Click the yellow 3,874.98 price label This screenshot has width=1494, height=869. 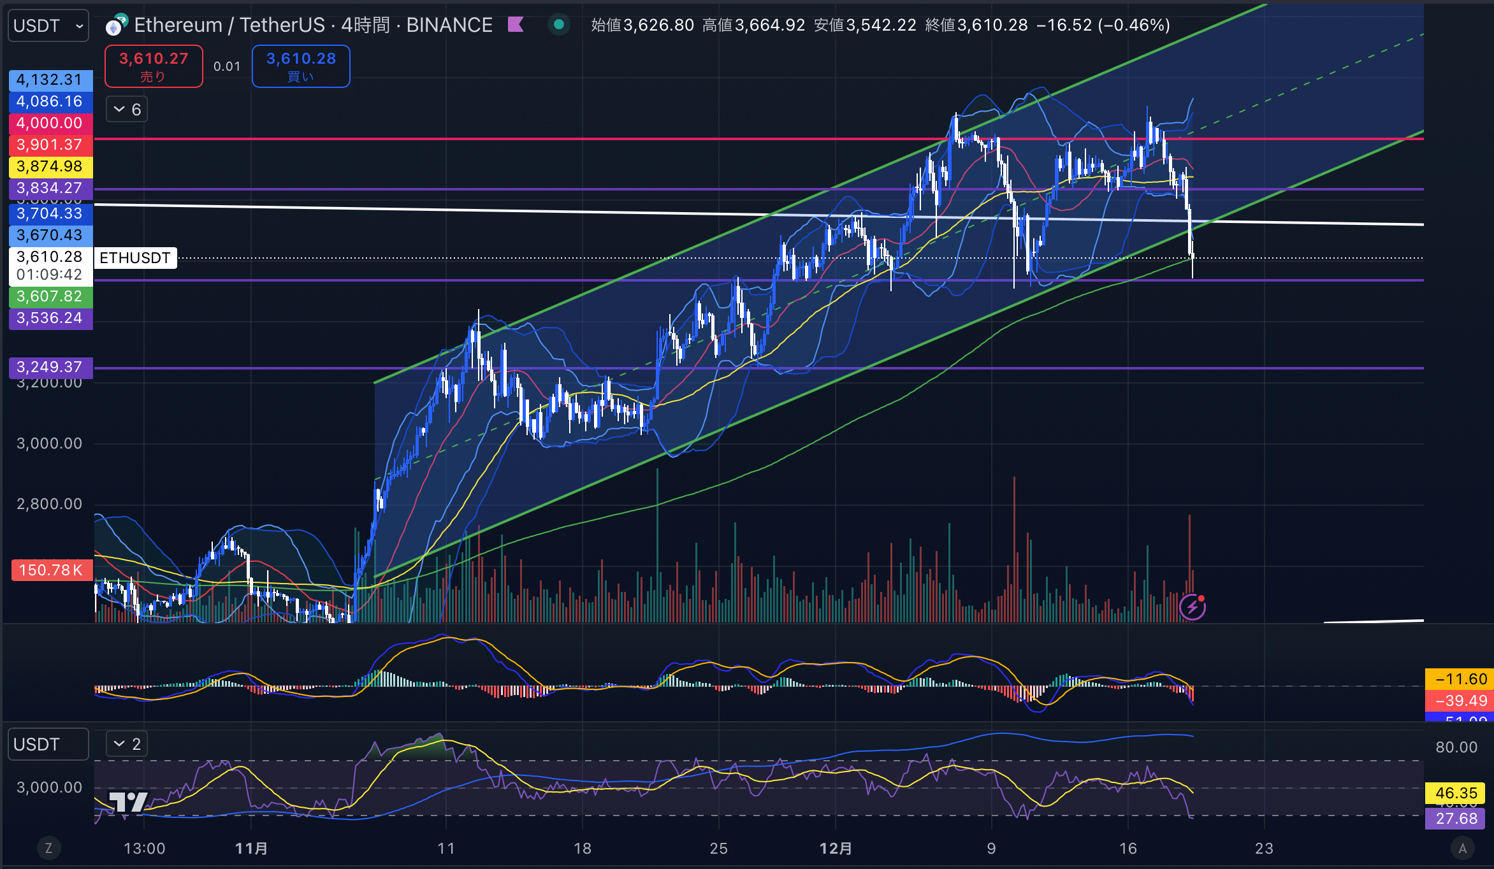click(50, 166)
